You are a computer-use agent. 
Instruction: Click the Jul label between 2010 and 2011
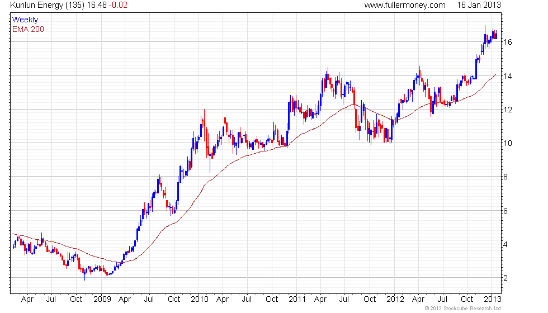[x=247, y=300]
